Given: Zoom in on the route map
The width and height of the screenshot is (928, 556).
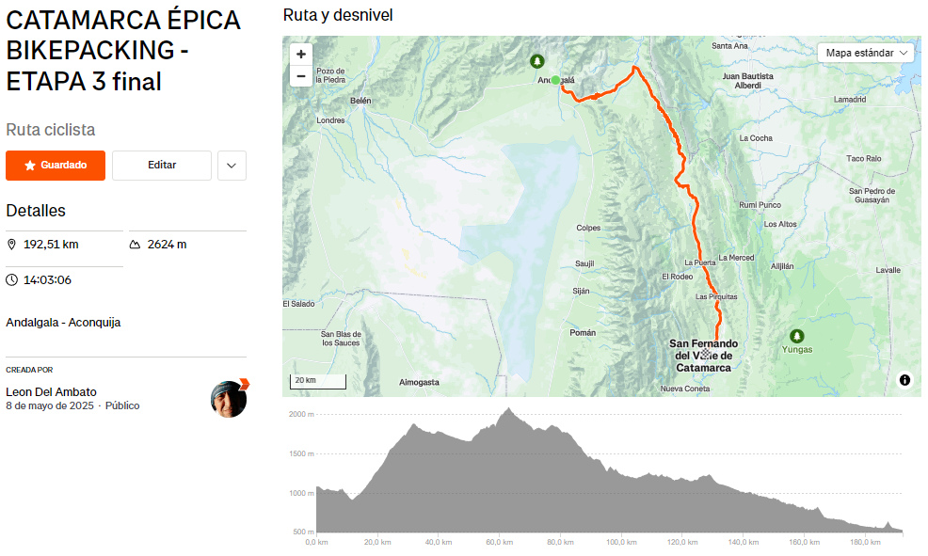Looking at the screenshot, I should coord(301,55).
